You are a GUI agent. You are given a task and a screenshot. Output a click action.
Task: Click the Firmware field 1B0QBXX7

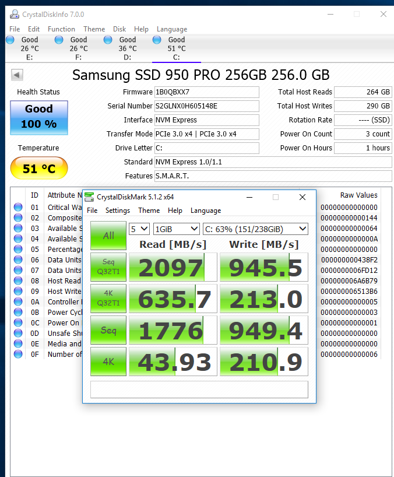point(207,92)
